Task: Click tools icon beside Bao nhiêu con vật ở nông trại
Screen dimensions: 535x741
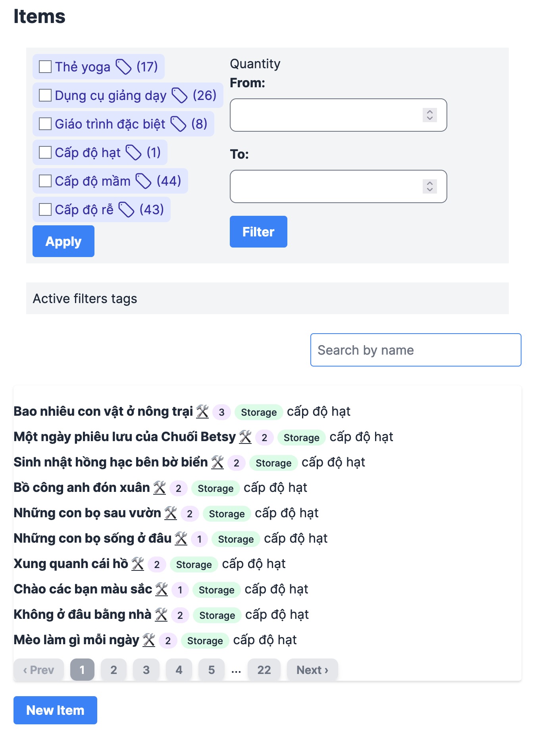Action: 202,411
